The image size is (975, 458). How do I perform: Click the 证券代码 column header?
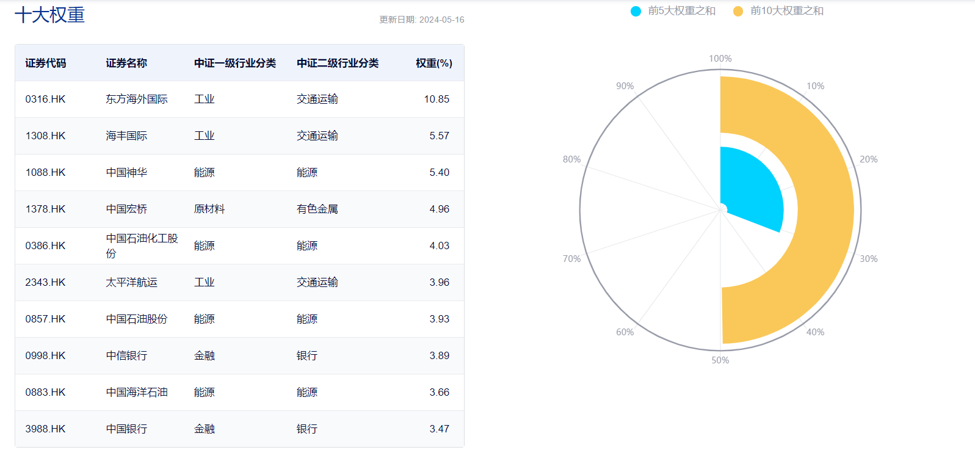point(46,63)
